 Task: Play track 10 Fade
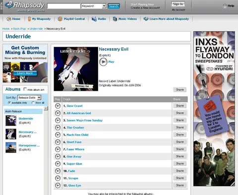(x=58, y=171)
